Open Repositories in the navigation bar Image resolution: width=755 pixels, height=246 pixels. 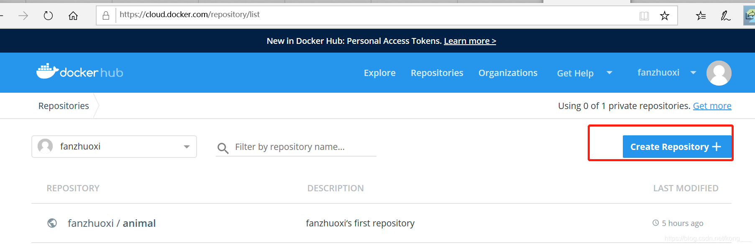click(437, 73)
